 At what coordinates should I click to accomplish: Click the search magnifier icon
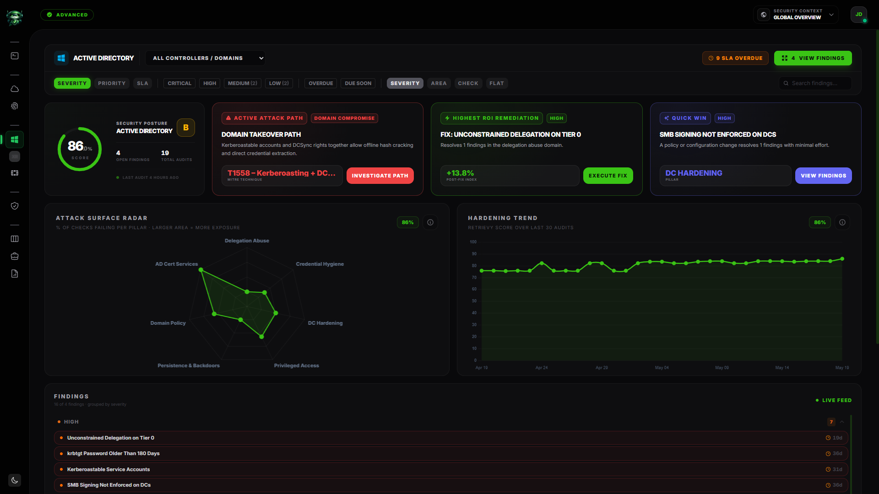pyautogui.click(x=786, y=83)
